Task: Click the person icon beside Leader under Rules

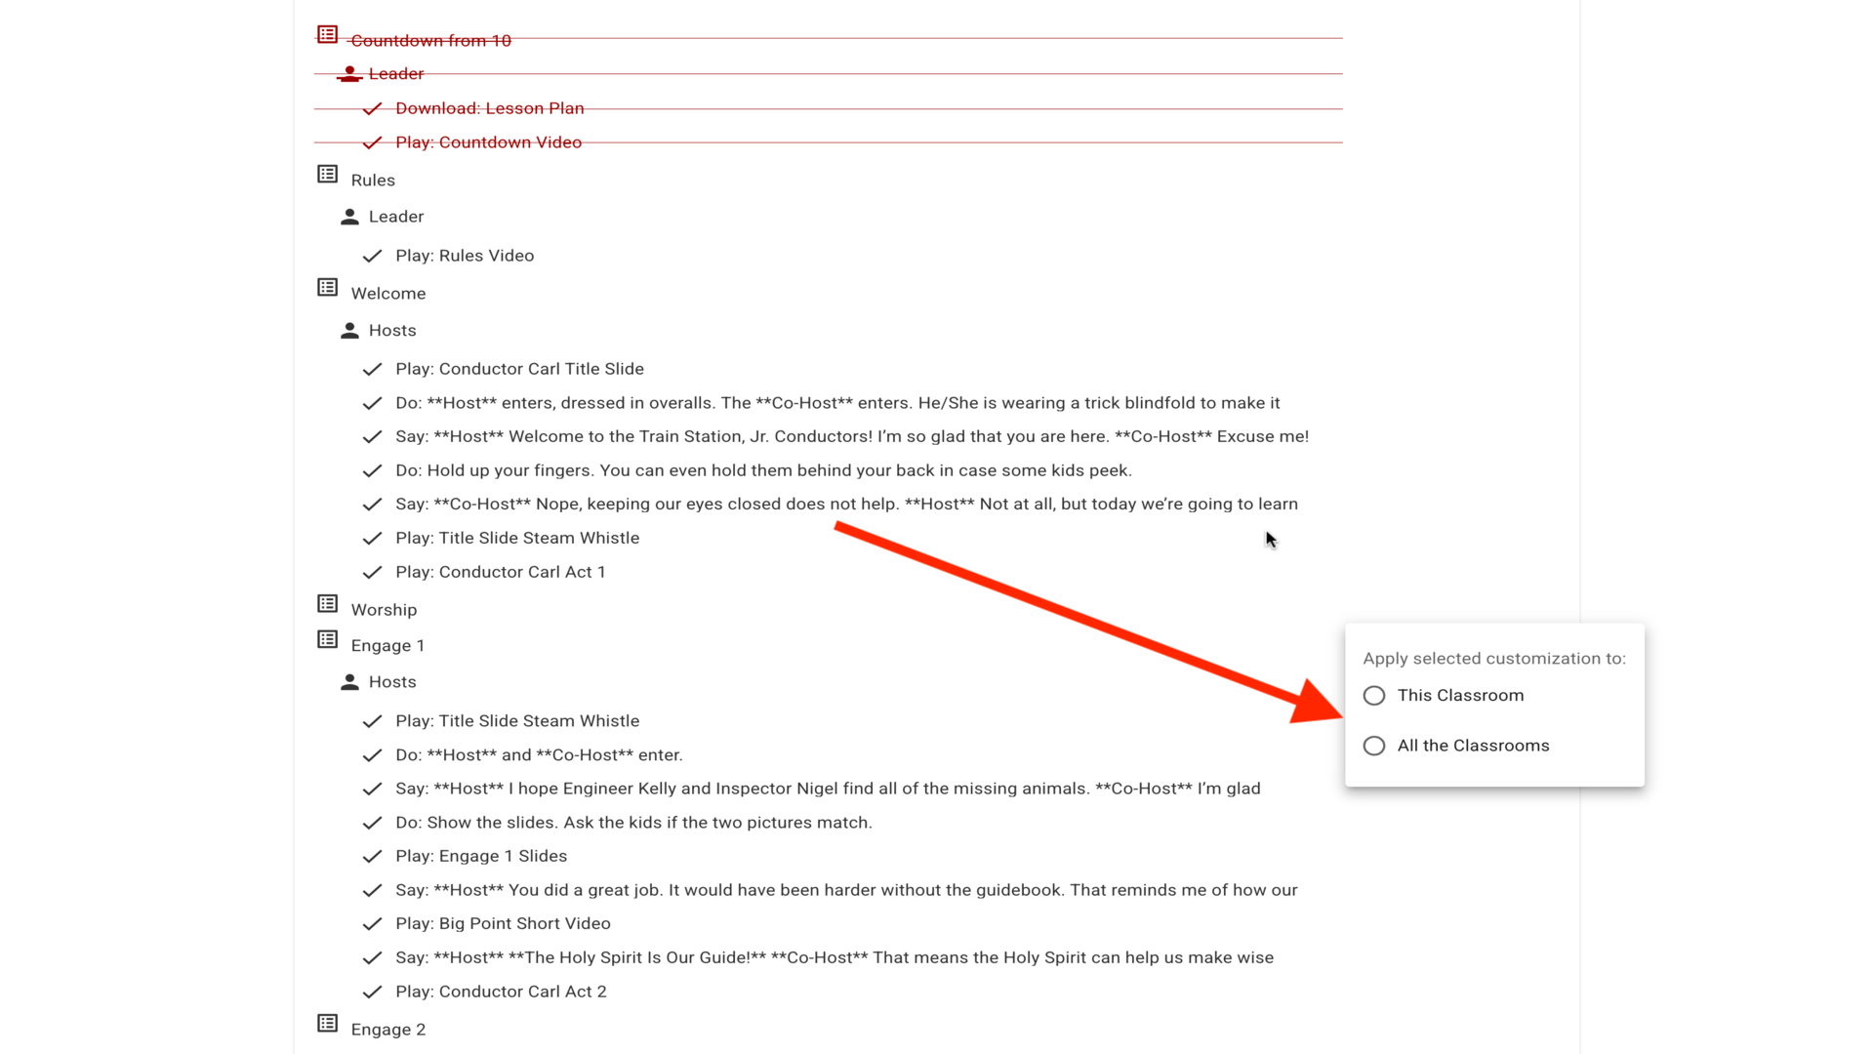Action: 349,217
